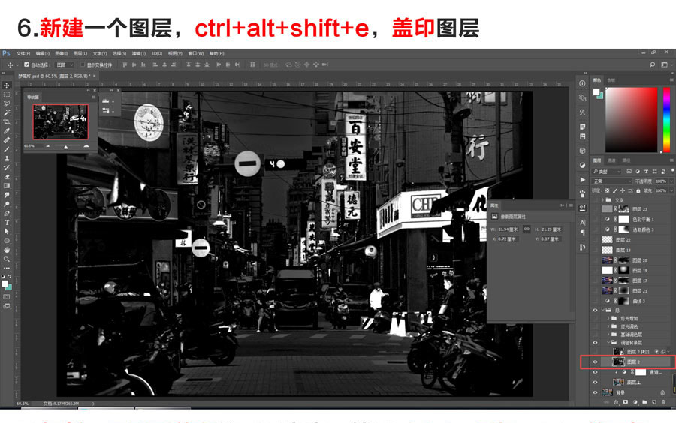The image size is (676, 423).
Task: Click the navigator preview thumbnail
Action: pyautogui.click(x=60, y=121)
